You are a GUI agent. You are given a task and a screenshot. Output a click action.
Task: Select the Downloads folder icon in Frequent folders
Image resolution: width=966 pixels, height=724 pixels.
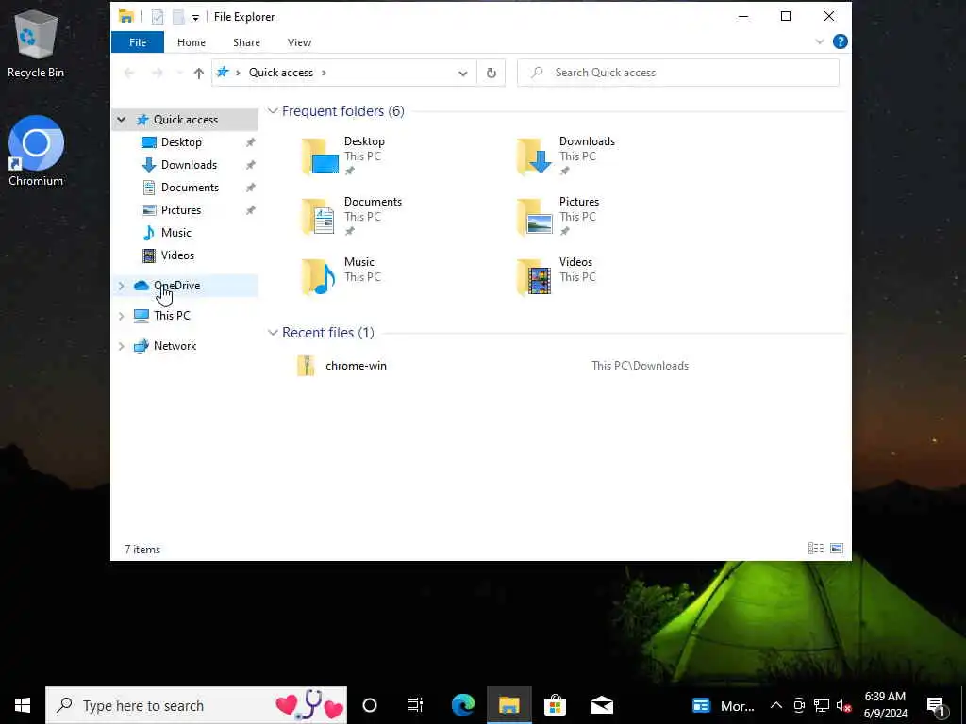click(x=534, y=156)
